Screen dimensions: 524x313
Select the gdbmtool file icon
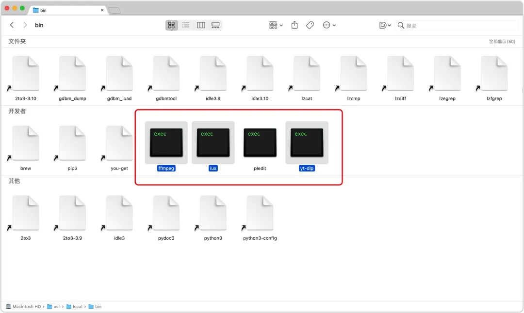tap(166, 74)
